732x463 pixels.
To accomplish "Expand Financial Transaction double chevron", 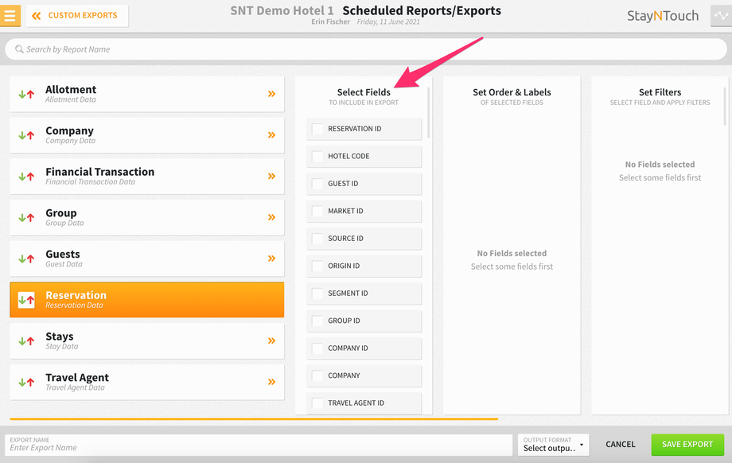I will [x=271, y=176].
